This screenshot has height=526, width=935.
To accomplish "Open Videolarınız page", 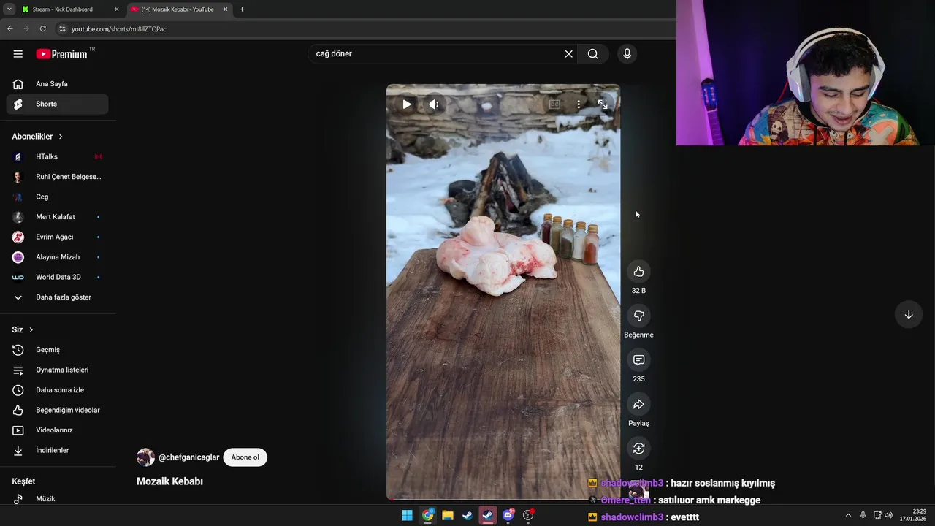I will (x=57, y=430).
